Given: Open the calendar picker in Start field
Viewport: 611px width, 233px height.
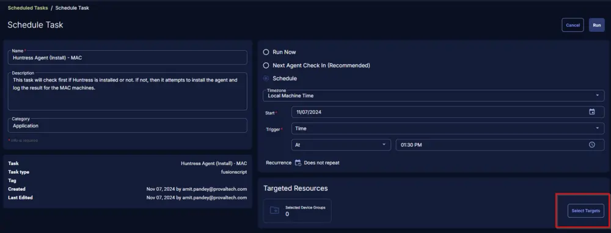Looking at the screenshot, I should [591, 112].
